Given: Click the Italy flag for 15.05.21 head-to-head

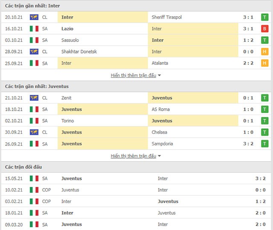Looking at the screenshot, I should click(x=34, y=179).
